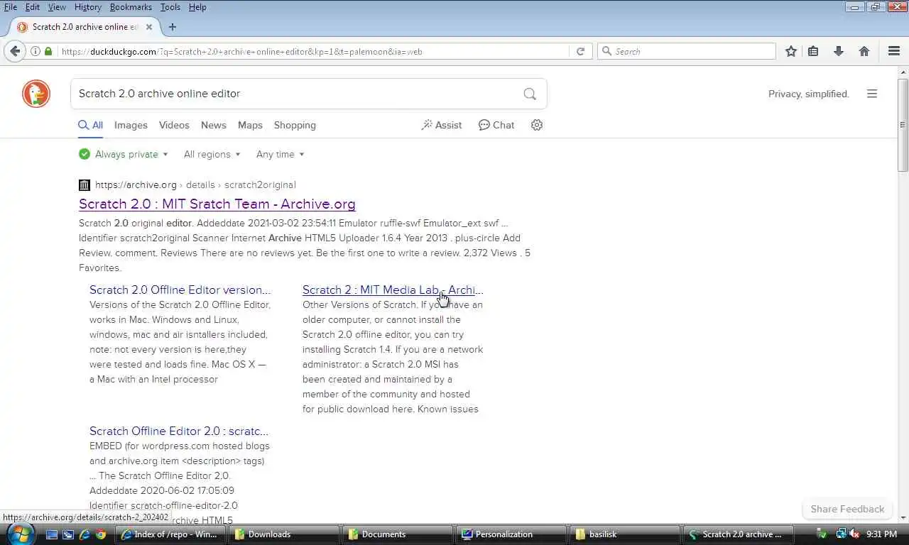This screenshot has height=545, width=909.
Task: Switch to the Images results tab
Action: click(131, 125)
